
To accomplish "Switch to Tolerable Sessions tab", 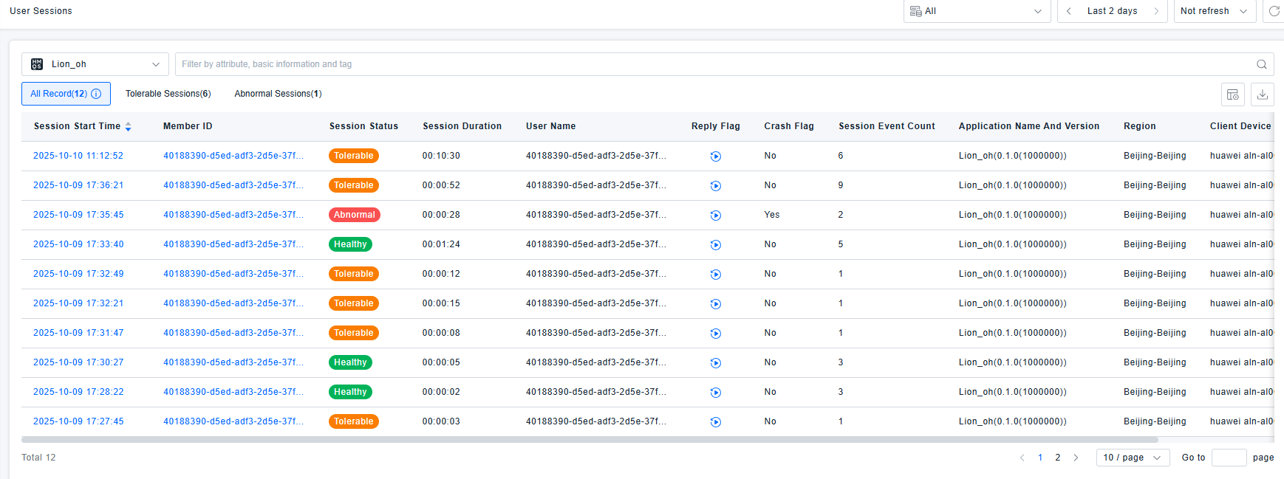I will 168,94.
